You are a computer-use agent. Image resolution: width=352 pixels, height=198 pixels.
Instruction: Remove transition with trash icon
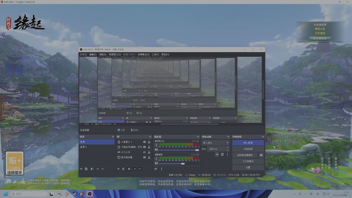click(222, 154)
